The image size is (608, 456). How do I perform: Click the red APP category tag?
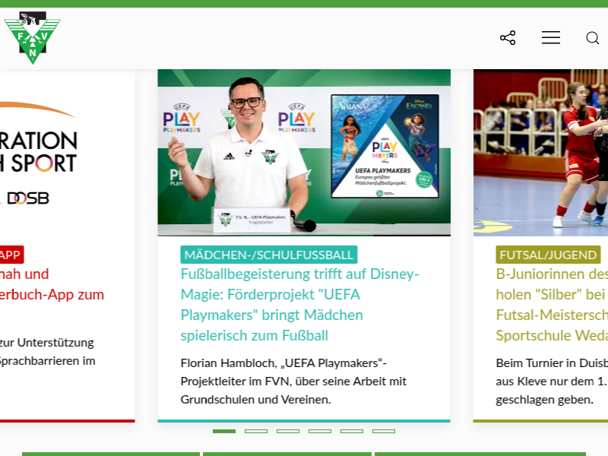click(x=11, y=255)
